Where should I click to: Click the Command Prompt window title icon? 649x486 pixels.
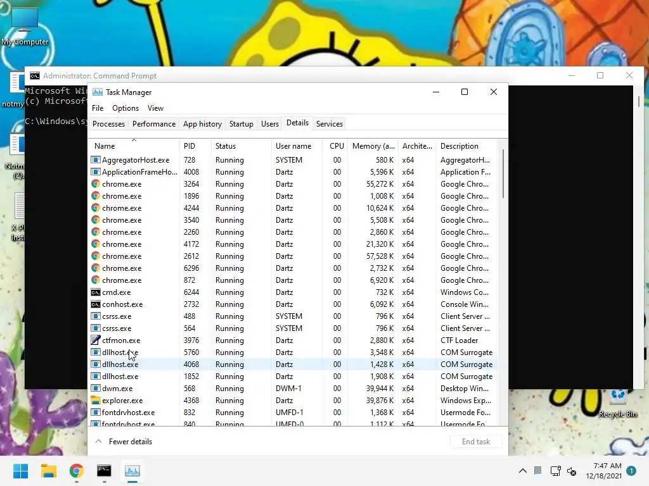point(35,76)
